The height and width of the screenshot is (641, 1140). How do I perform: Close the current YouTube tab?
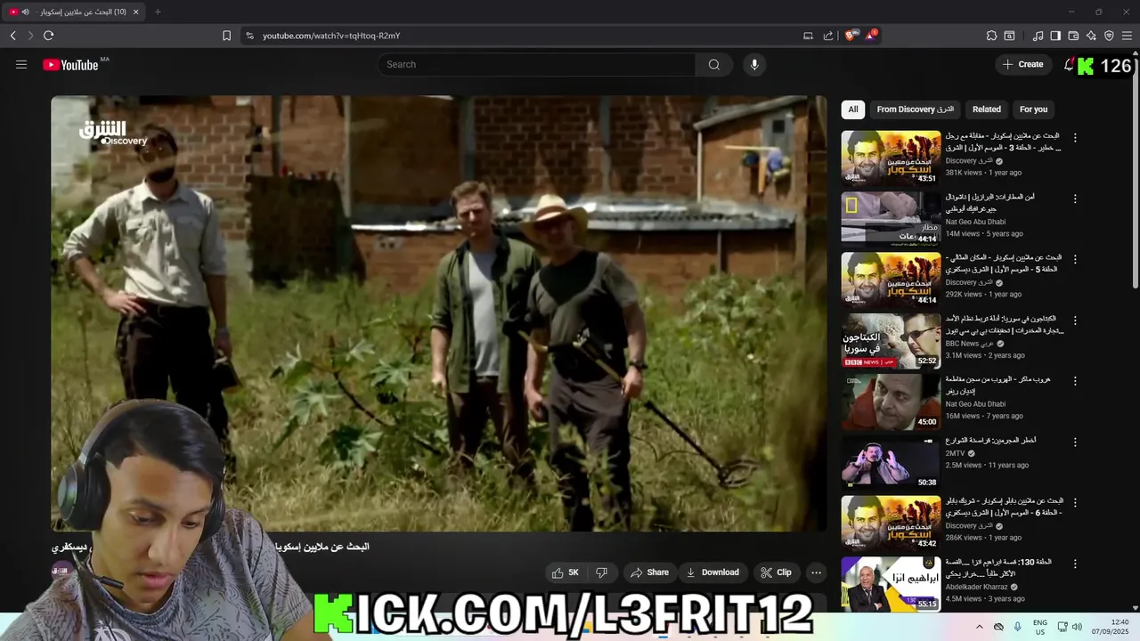click(136, 12)
